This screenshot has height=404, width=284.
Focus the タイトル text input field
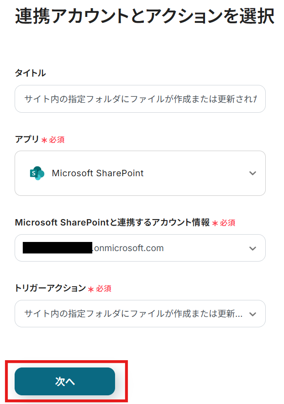click(140, 99)
